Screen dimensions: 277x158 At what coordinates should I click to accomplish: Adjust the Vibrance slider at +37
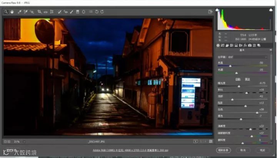252,136
